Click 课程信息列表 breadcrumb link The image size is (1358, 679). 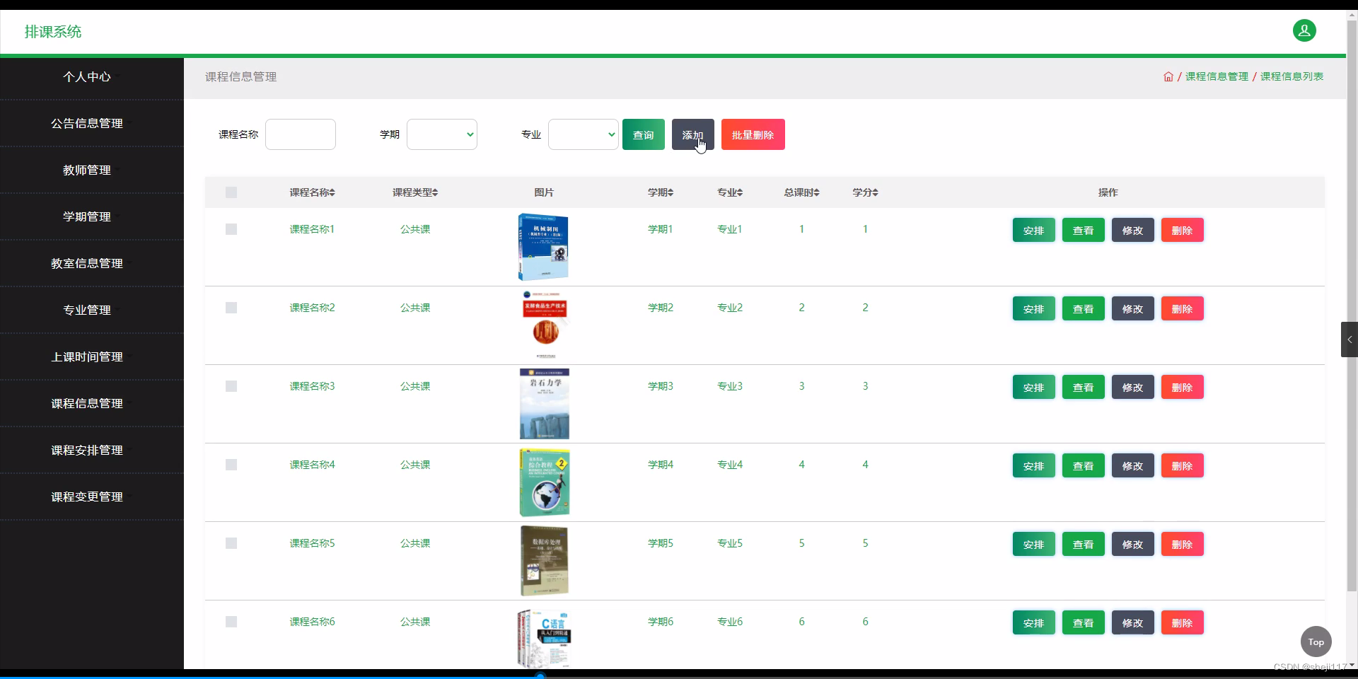pos(1292,76)
